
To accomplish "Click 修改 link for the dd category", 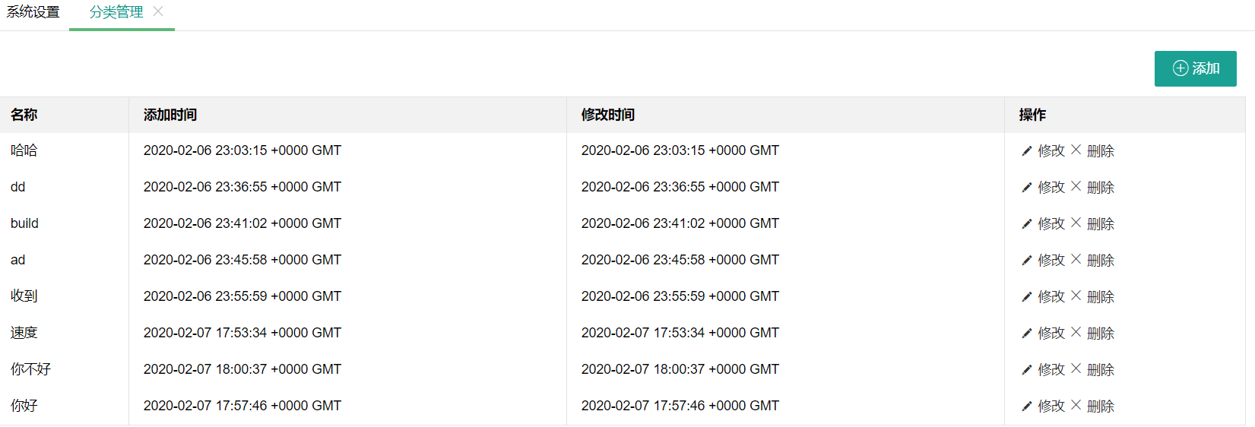I will click(1051, 187).
